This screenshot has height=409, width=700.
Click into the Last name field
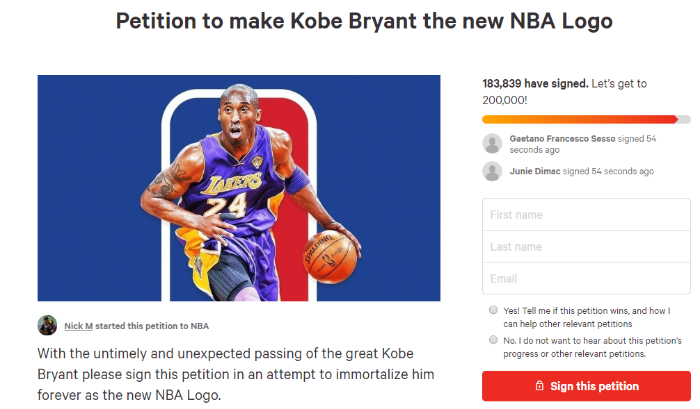586,247
